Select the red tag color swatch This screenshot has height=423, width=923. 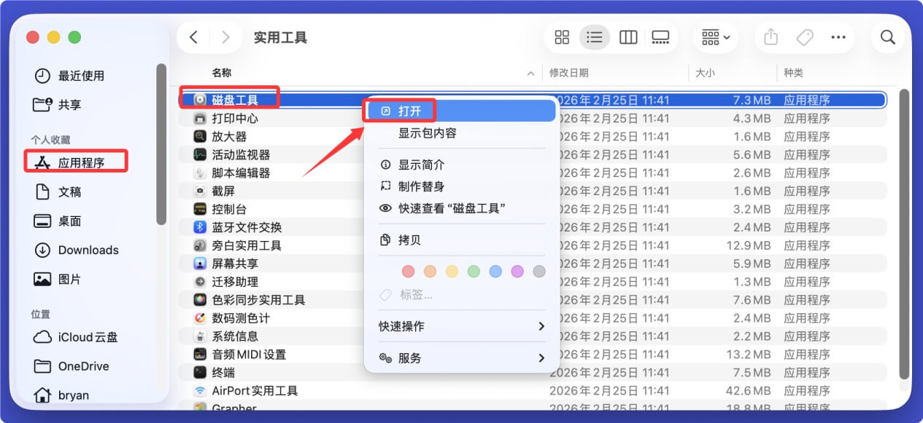[408, 271]
